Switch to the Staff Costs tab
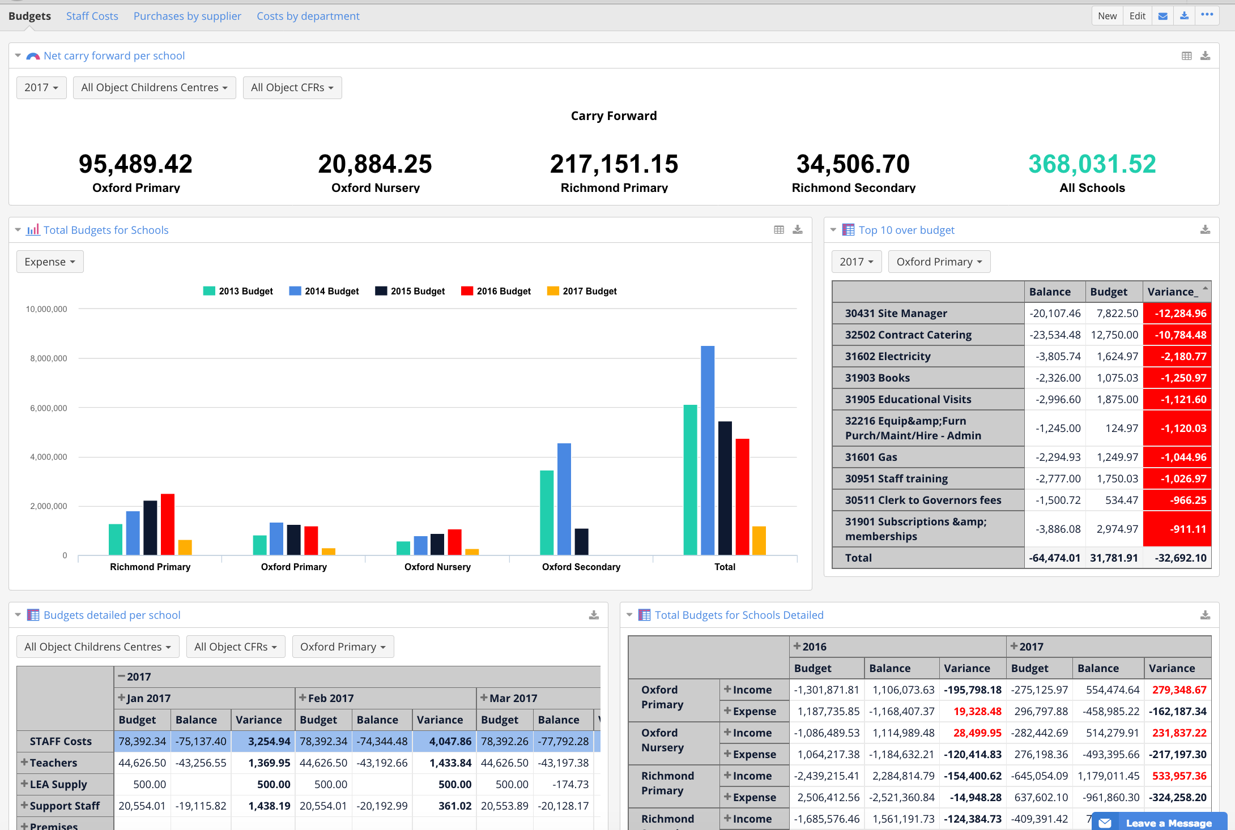This screenshot has height=830, width=1235. pyautogui.click(x=92, y=16)
